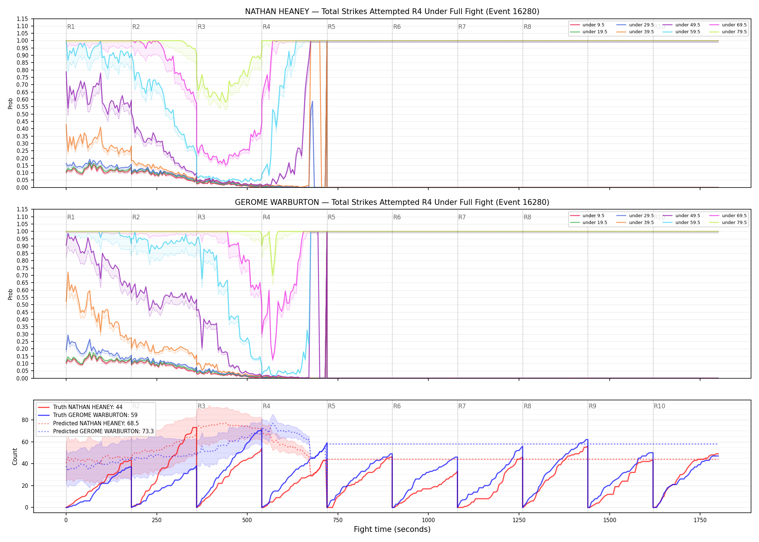
Task: Select 'under 79.5' legend entry in top chart
Action: (x=728, y=32)
